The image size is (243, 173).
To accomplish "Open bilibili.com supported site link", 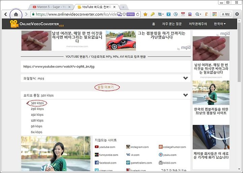I will point(167,163).
